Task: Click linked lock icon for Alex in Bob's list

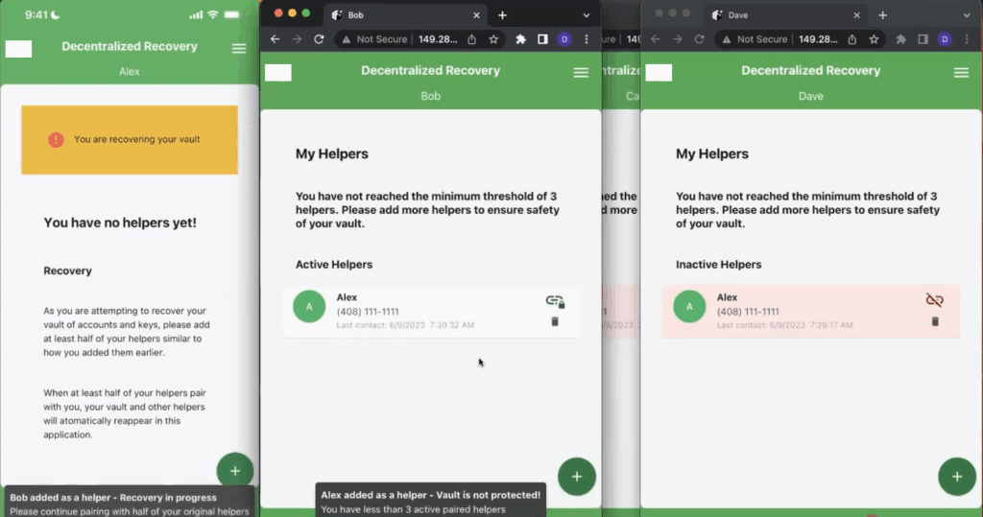Action: tap(555, 301)
